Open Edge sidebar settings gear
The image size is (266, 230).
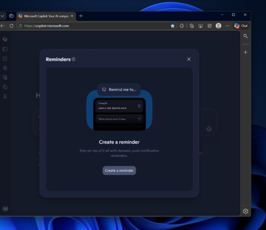(246, 211)
